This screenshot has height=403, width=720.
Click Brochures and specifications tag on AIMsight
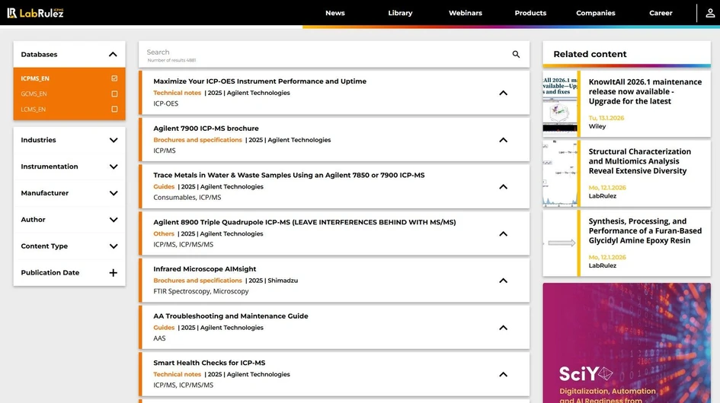(197, 280)
